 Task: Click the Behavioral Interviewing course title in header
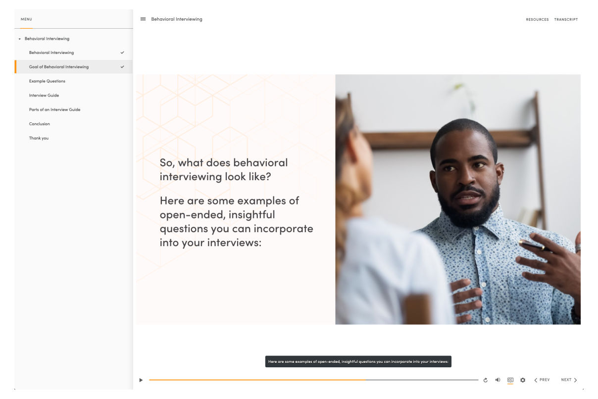(x=177, y=19)
